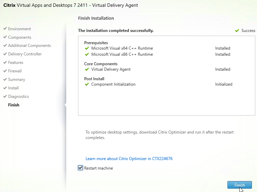Uncheck the Restart machine checkbox
The image size is (257, 192).
tap(80, 168)
